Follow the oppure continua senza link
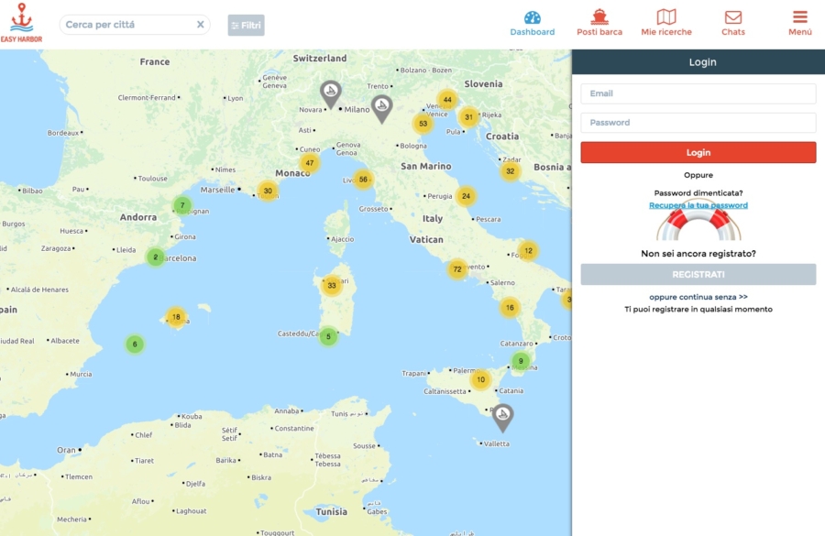Viewport: 825px width, 536px height. (x=698, y=295)
